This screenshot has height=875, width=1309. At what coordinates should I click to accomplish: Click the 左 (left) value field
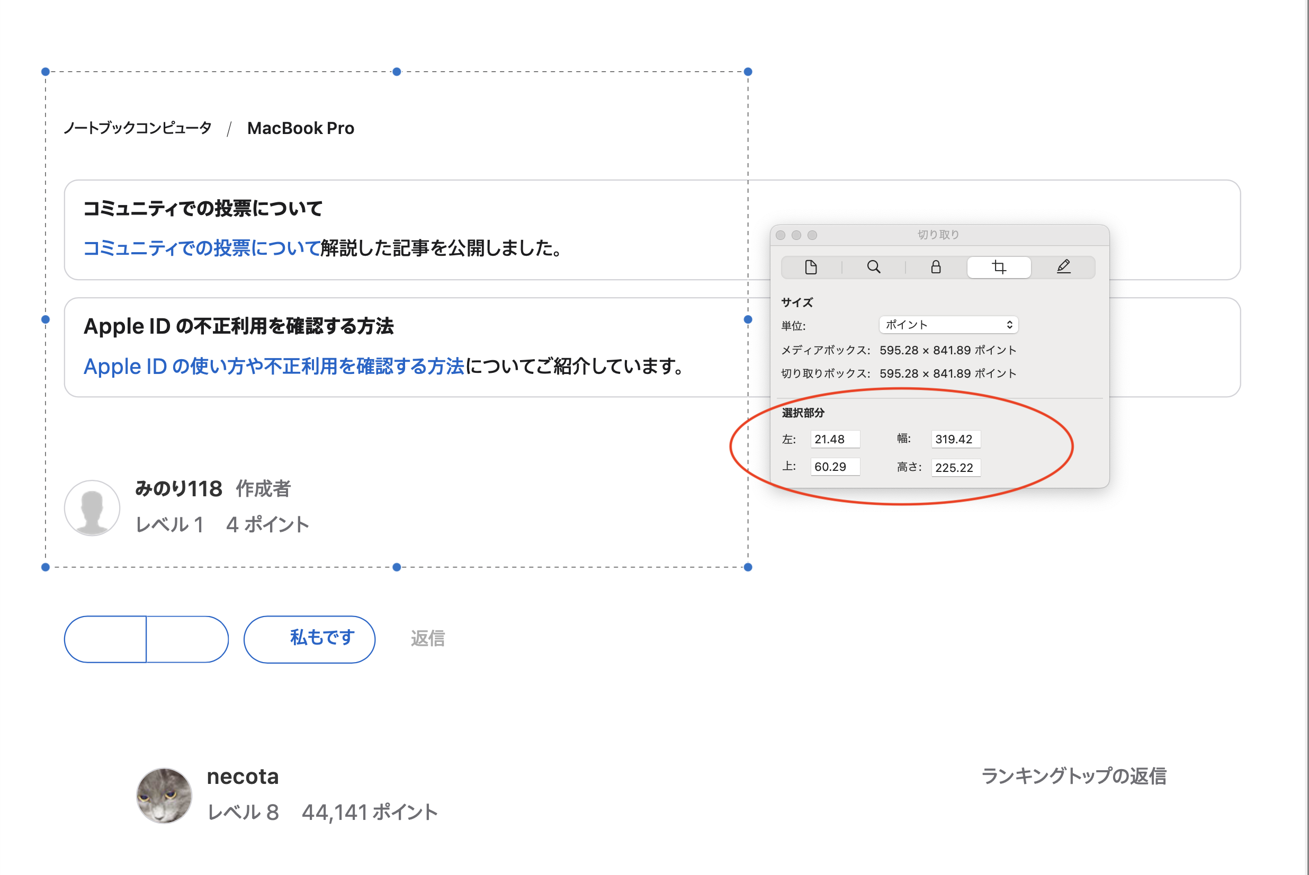[835, 439]
